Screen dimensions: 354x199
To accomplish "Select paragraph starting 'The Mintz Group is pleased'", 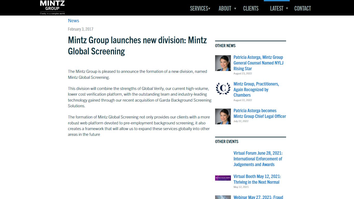I will (138, 74).
